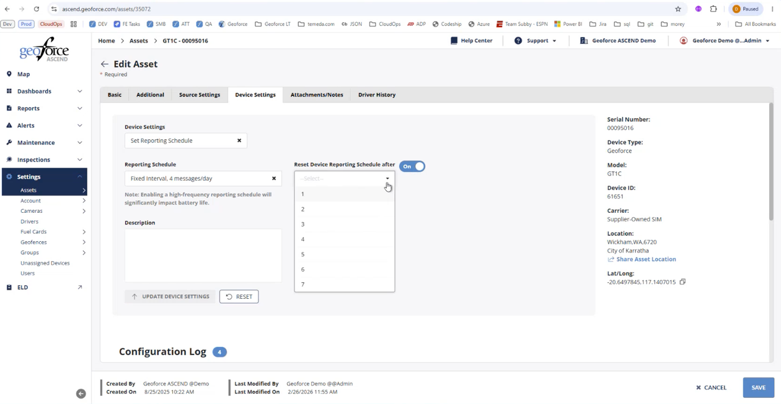The image size is (781, 404).
Task: Reload the page in the browser
Action: (37, 9)
